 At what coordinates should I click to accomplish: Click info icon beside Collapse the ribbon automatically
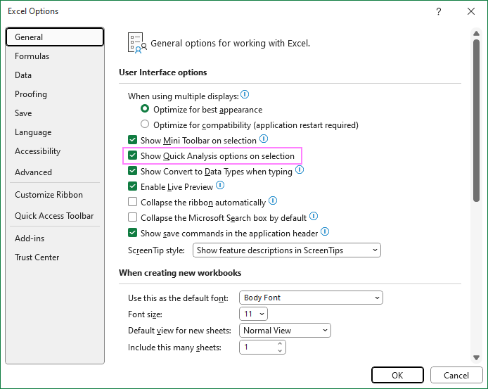point(273,200)
